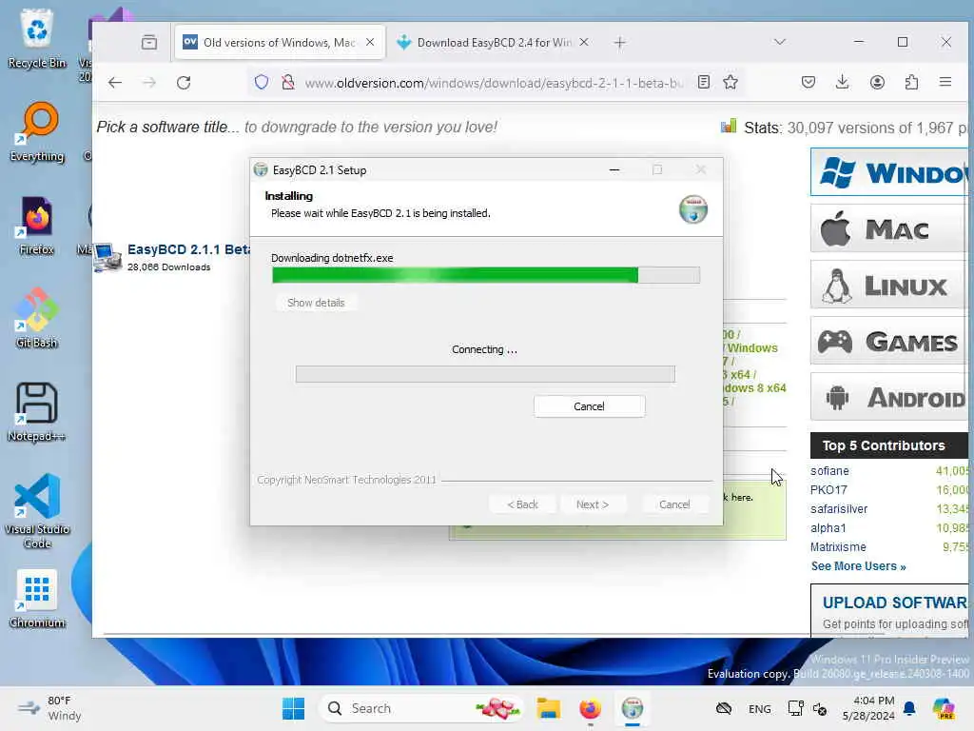Click the See More Users link
Image resolution: width=974 pixels, height=731 pixels.
(x=859, y=566)
